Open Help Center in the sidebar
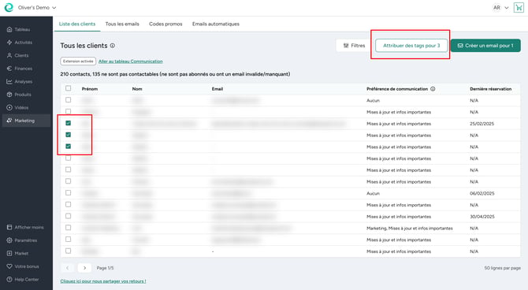The width and height of the screenshot is (528, 290). (26, 280)
